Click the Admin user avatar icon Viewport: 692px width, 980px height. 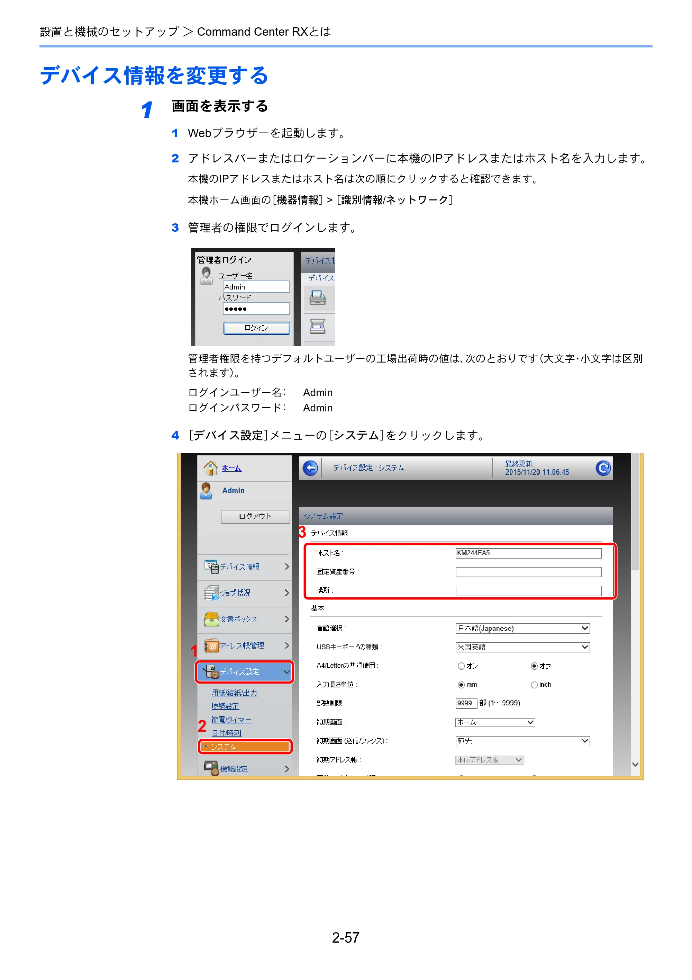206,491
